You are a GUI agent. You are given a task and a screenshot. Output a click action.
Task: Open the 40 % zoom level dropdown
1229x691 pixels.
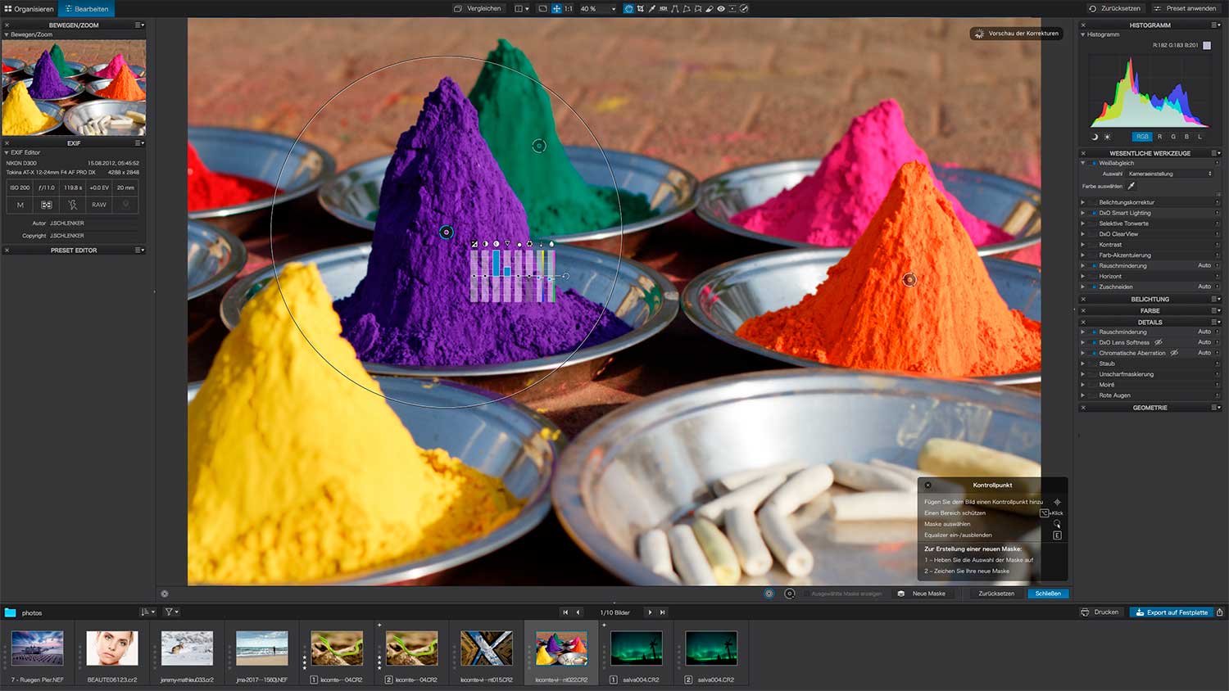click(x=613, y=9)
